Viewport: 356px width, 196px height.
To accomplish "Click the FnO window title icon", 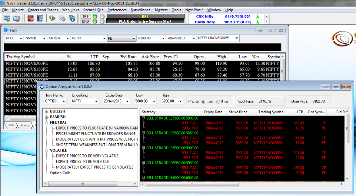I will (6, 30).
